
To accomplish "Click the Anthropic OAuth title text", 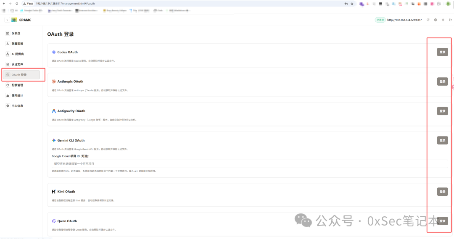I will (x=70, y=81).
